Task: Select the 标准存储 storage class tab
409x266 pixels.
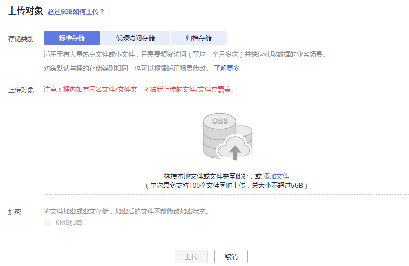Action: [x=72, y=38]
